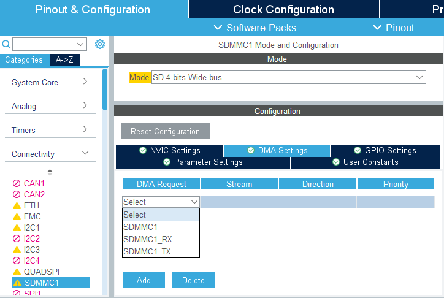Expand the Pinout menu
This screenshot has height=301, width=444.
click(x=394, y=28)
